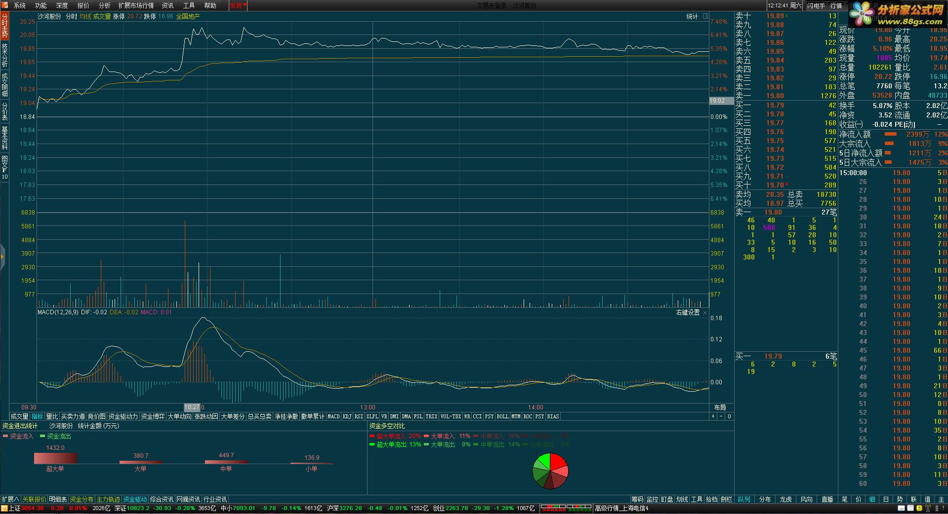Switch to the 龙虎 tab
Viewport: 948px width, 514px height.
(x=785, y=499)
